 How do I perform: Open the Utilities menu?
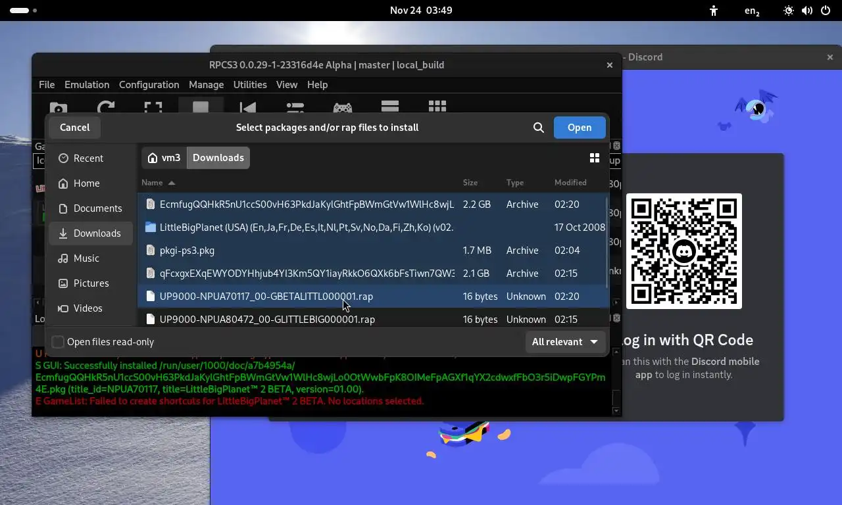click(250, 85)
